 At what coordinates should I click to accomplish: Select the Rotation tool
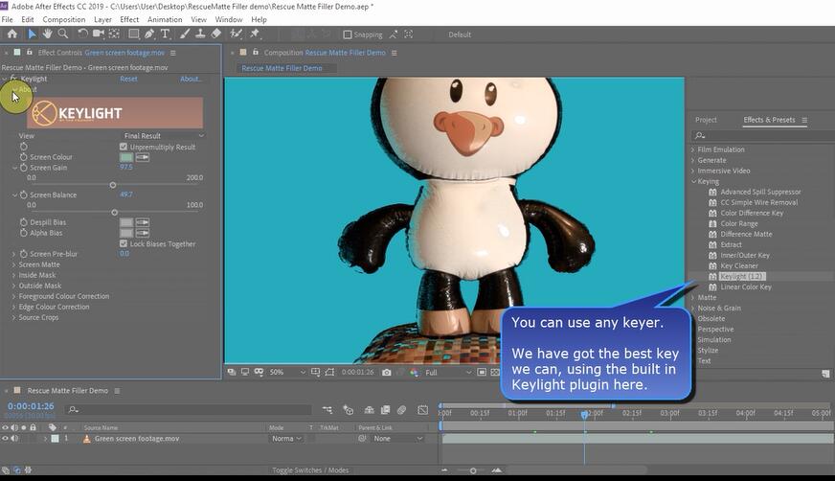tap(82, 34)
